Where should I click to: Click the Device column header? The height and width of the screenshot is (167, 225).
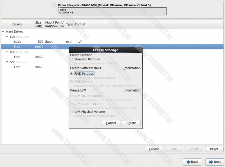(17, 24)
